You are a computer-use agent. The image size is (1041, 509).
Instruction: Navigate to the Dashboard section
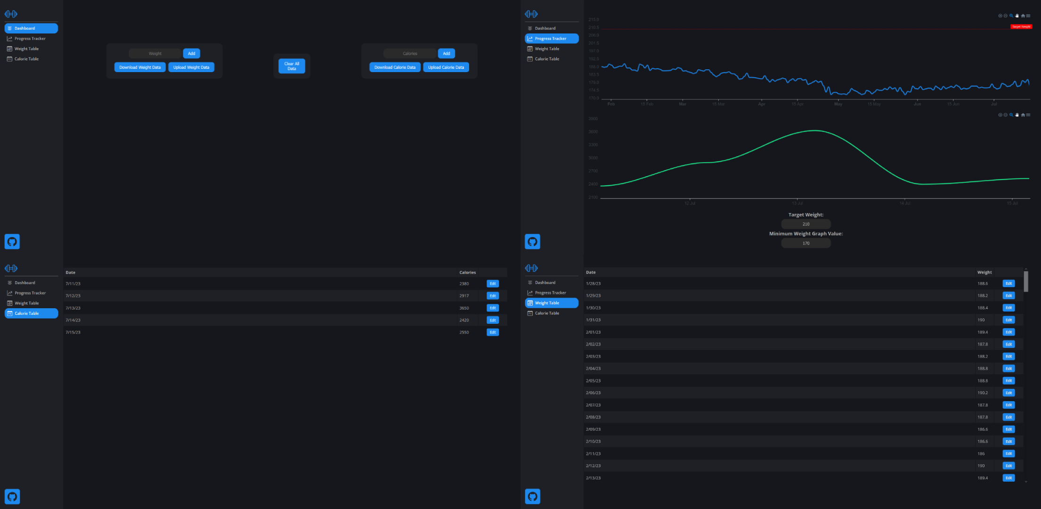click(x=31, y=28)
